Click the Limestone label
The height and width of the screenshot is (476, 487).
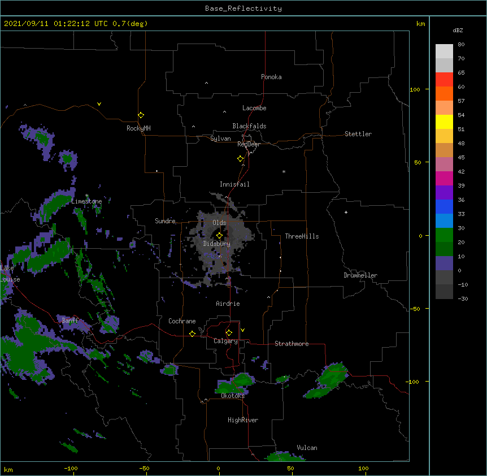86,201
